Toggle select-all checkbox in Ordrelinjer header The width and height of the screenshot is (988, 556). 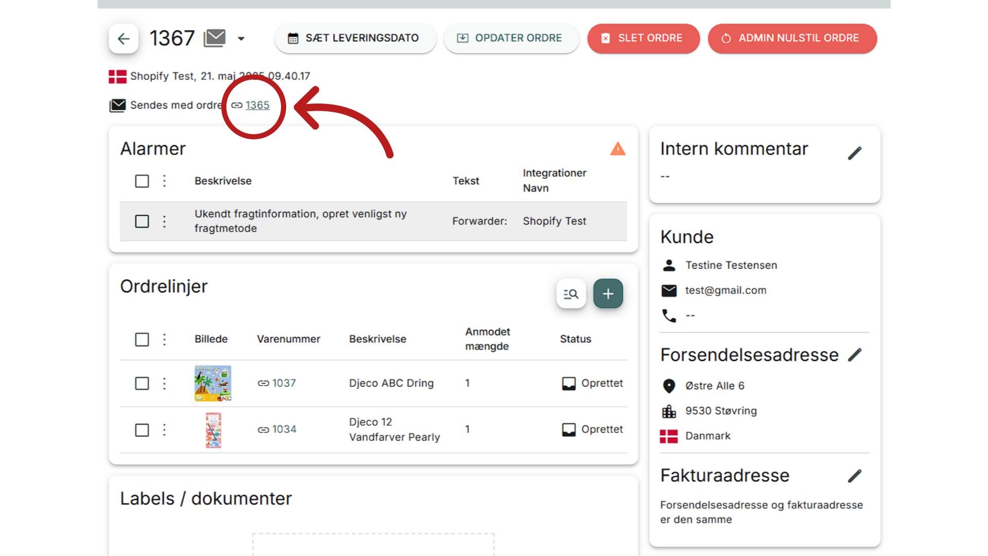click(142, 340)
